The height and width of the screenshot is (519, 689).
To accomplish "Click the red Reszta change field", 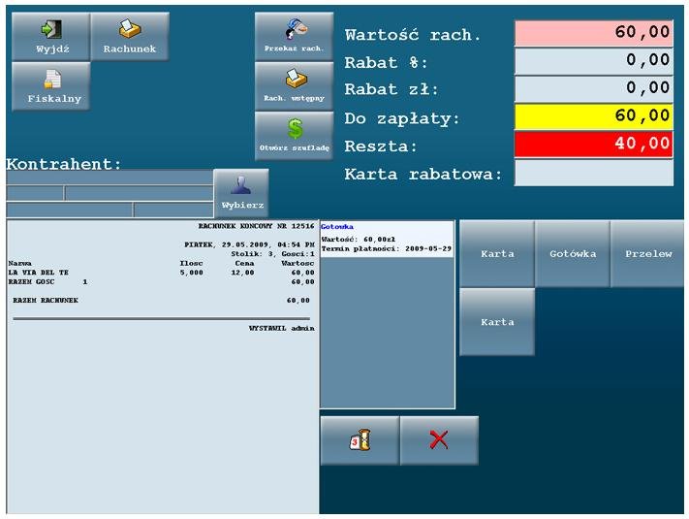I will (593, 145).
